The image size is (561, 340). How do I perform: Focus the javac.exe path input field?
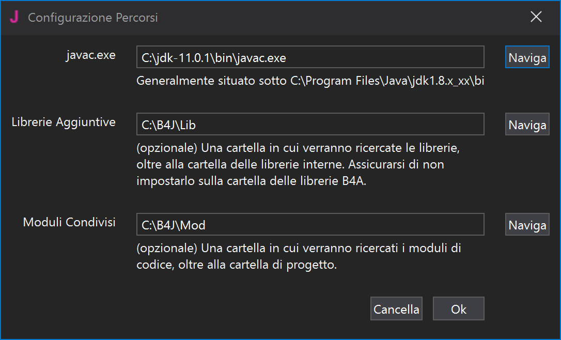310,57
